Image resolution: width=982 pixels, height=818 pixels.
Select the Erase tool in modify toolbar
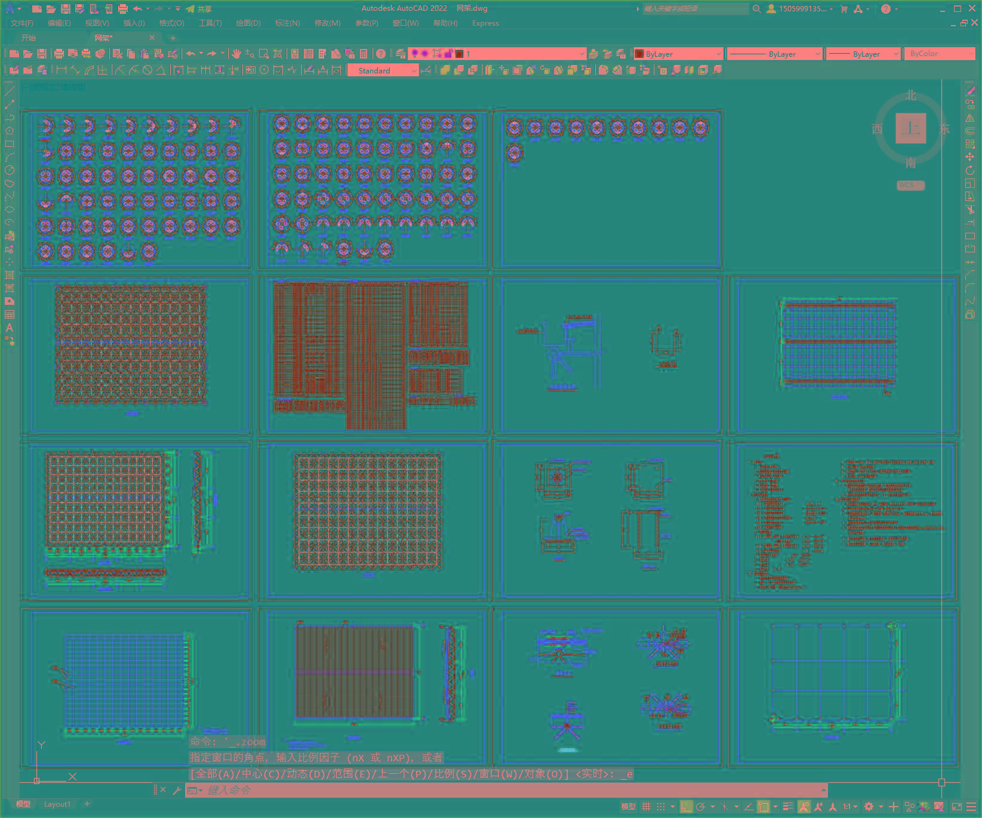click(969, 91)
